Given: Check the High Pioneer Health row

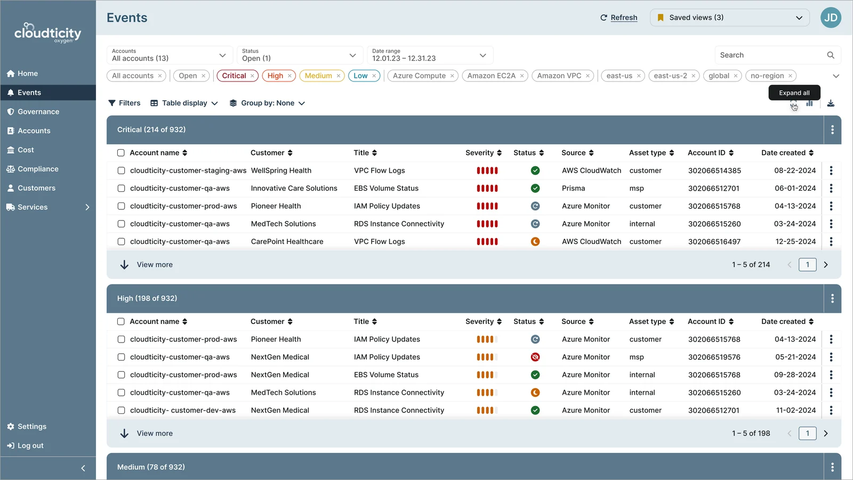Looking at the screenshot, I should click(x=121, y=339).
